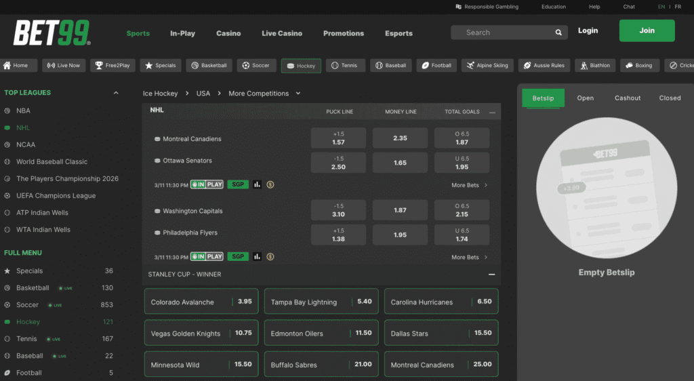This screenshot has height=381, width=694.
Task: Collapse the Top Leagues section
Action: click(116, 93)
